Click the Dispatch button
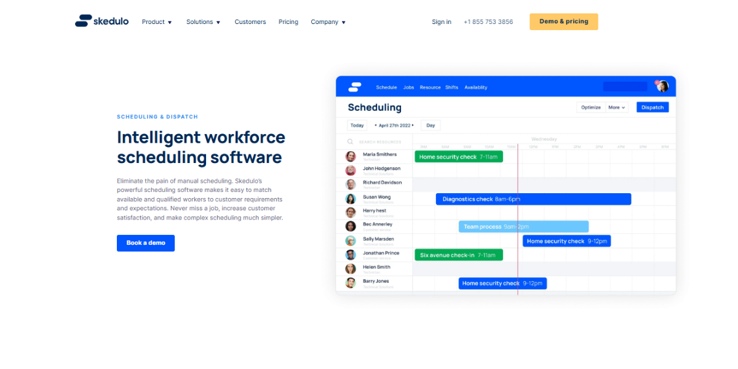This screenshot has height=369, width=738. pyautogui.click(x=653, y=107)
